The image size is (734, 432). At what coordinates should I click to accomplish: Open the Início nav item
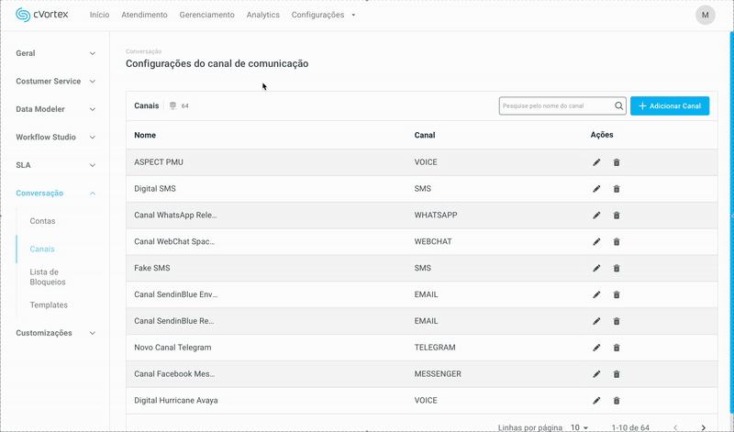99,15
